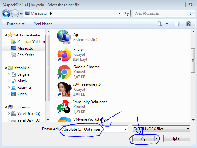Select the IDA Freeware 7.6 icon

click(64, 89)
